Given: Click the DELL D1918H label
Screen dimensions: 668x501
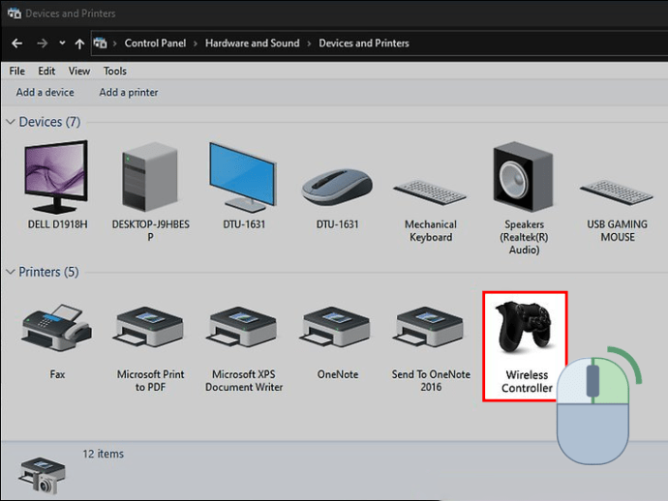Looking at the screenshot, I should tap(57, 224).
